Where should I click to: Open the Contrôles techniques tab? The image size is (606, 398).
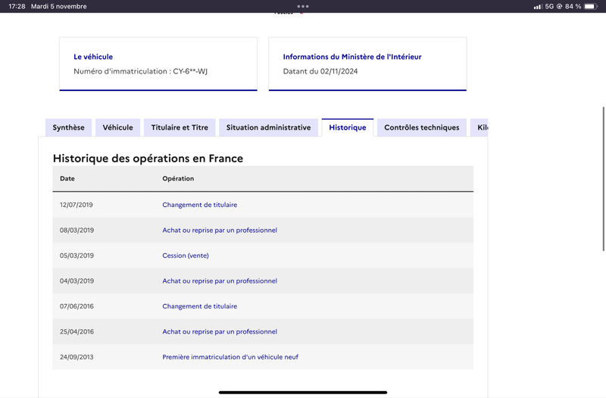[x=422, y=127]
